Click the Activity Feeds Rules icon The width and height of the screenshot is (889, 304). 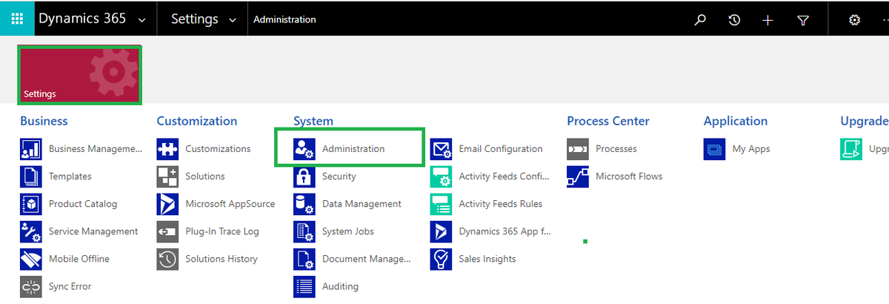click(x=441, y=204)
